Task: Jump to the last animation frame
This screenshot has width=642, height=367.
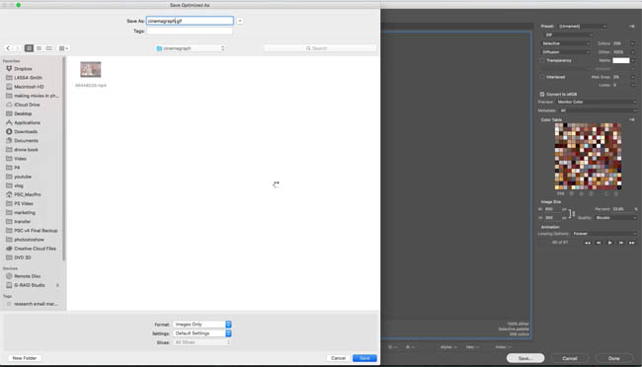Action: [632, 243]
